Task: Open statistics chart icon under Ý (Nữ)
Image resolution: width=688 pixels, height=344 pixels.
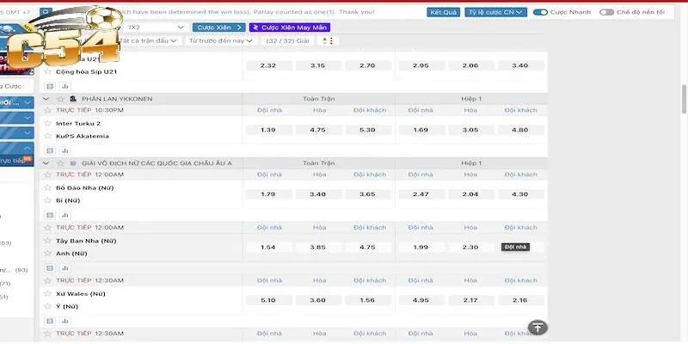Action: [64, 321]
